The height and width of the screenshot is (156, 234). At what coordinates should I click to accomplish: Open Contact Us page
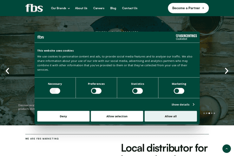pos(130,8)
